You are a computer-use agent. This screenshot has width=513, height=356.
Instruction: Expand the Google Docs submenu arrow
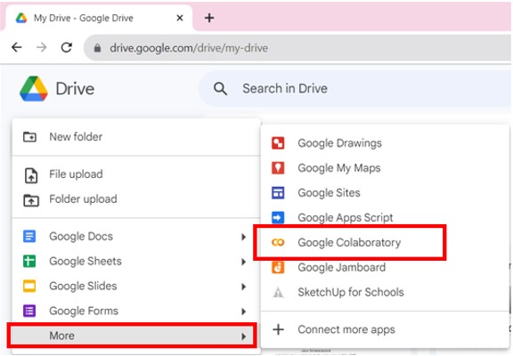243,237
